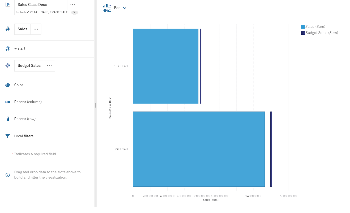Image resolution: width=350 pixels, height=213 pixels.
Task: Select the Repeat (column) slot
Action: (47, 102)
